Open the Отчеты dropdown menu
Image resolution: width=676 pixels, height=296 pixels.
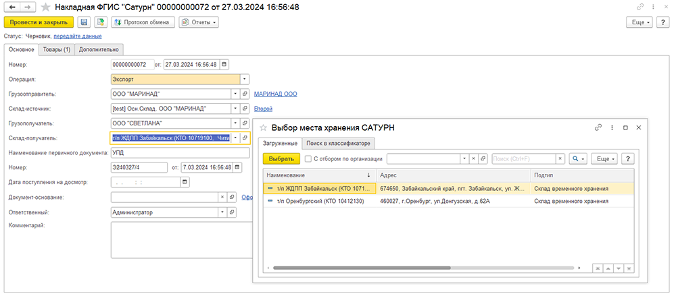pyautogui.click(x=199, y=22)
